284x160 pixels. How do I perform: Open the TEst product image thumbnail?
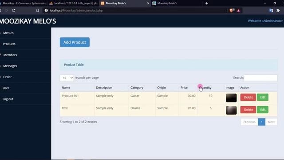pos(231,110)
